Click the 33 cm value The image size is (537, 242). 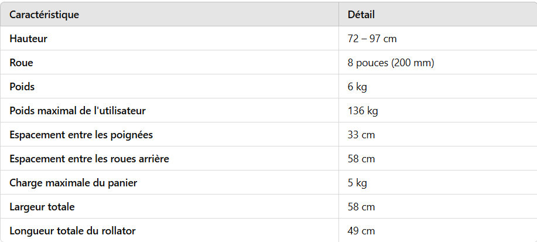(x=361, y=135)
